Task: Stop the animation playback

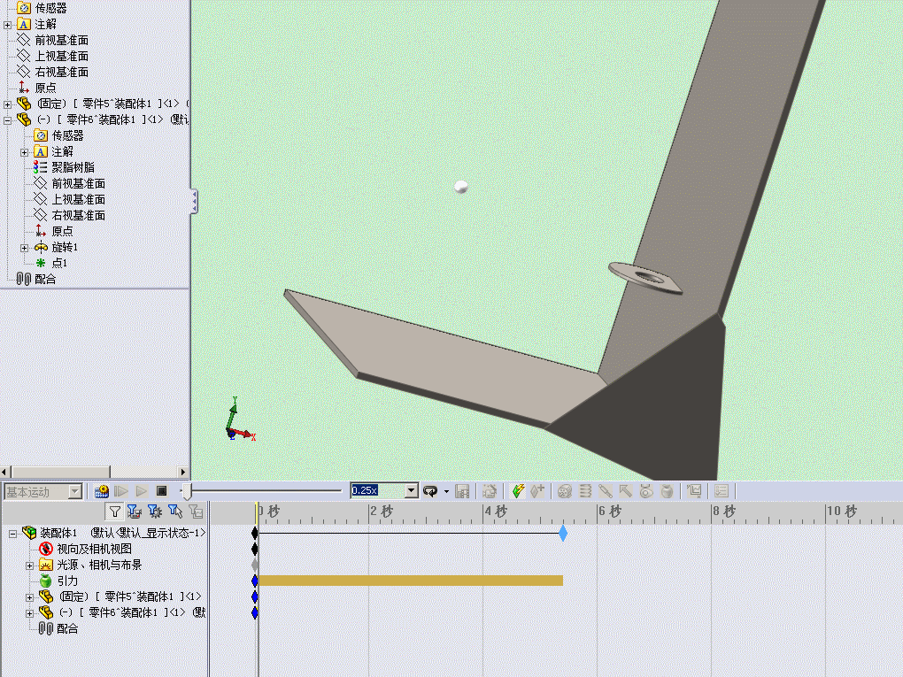Action: click(161, 489)
